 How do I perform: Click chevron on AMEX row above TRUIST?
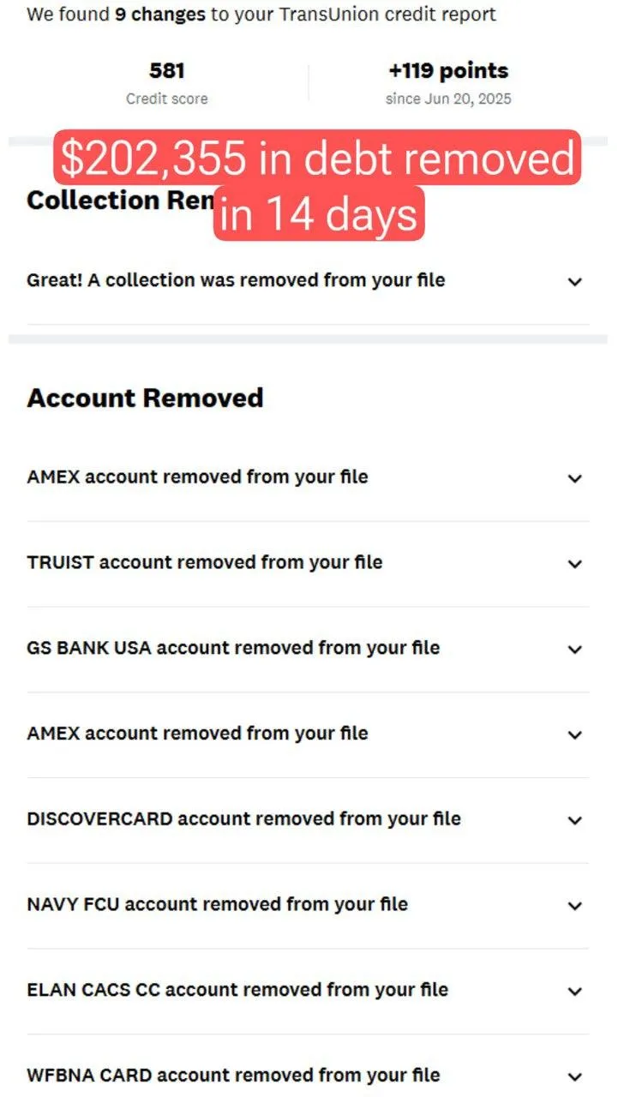coord(575,478)
